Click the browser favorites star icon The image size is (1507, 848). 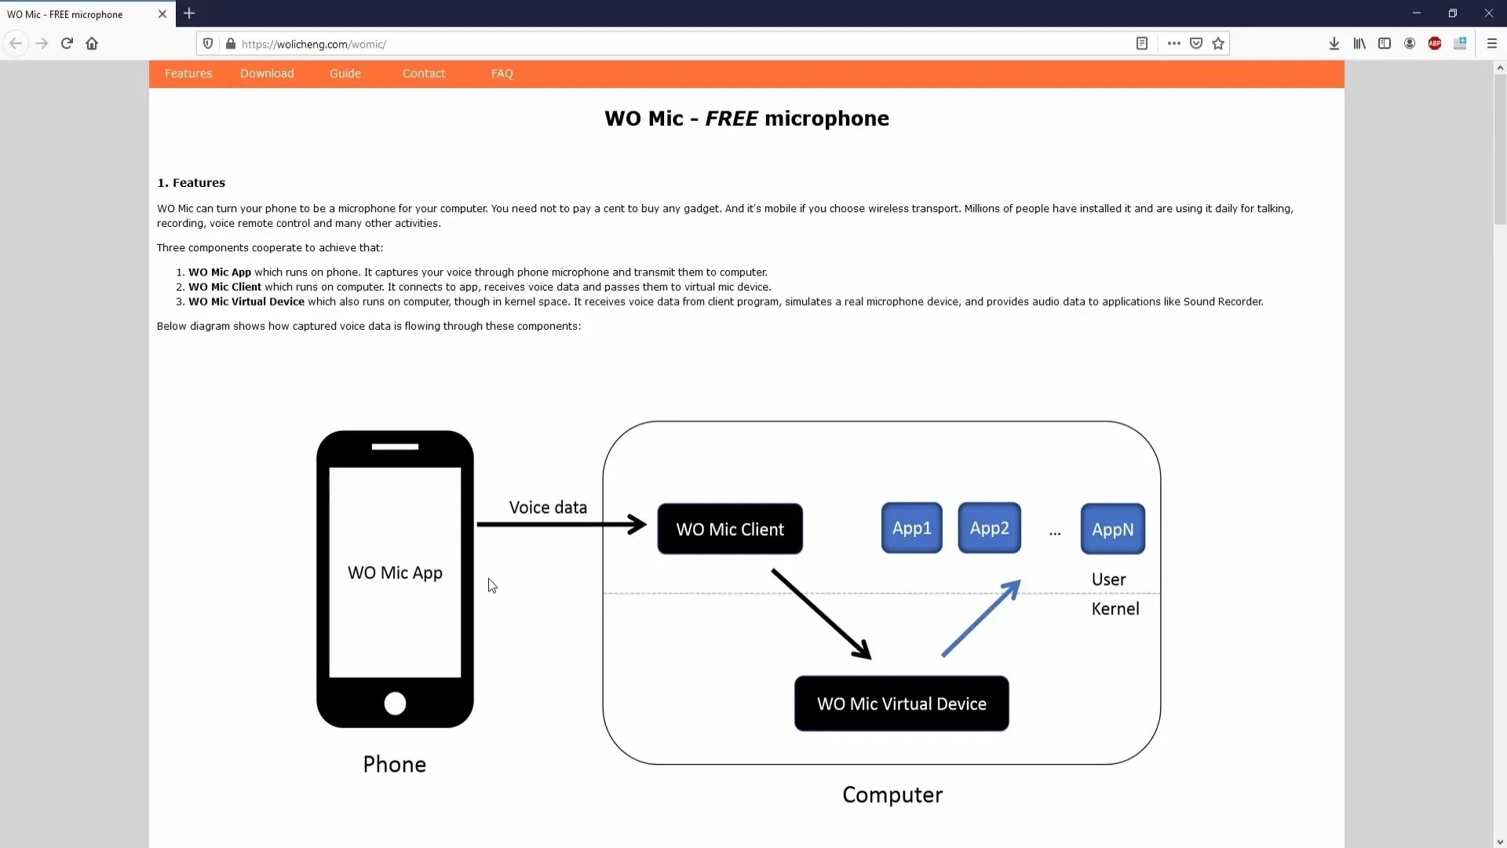[1218, 43]
